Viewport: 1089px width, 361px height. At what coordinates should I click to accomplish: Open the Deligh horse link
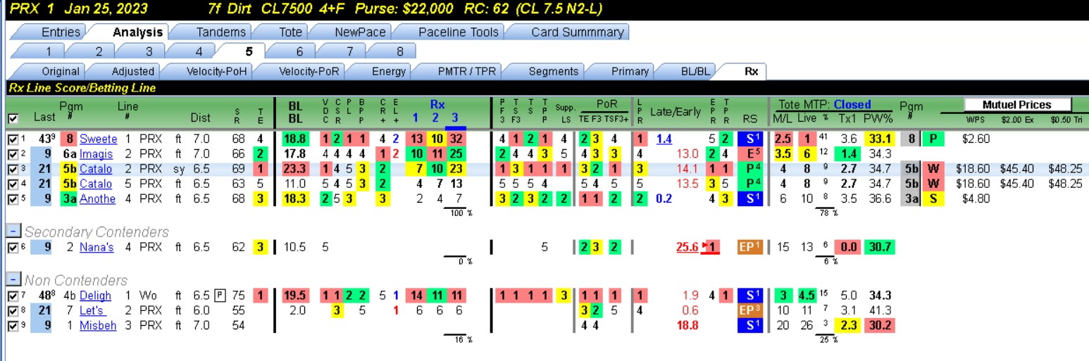[x=95, y=296]
